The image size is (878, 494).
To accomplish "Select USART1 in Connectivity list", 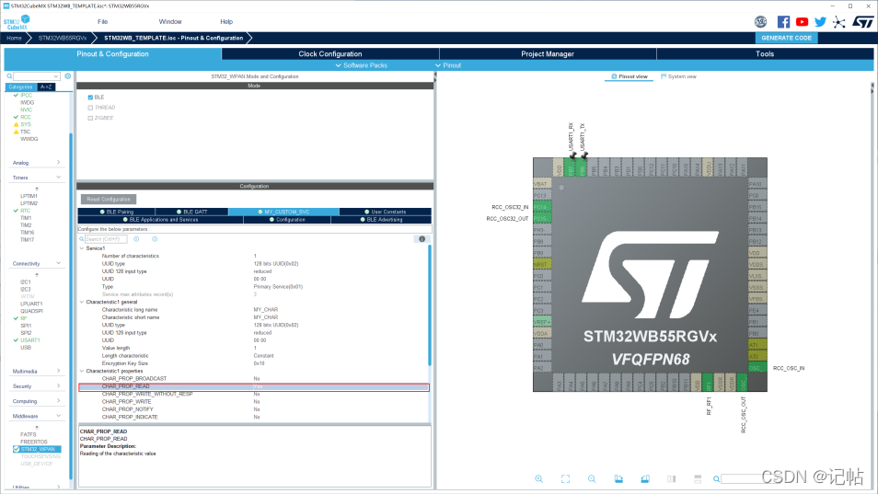I will [x=30, y=340].
